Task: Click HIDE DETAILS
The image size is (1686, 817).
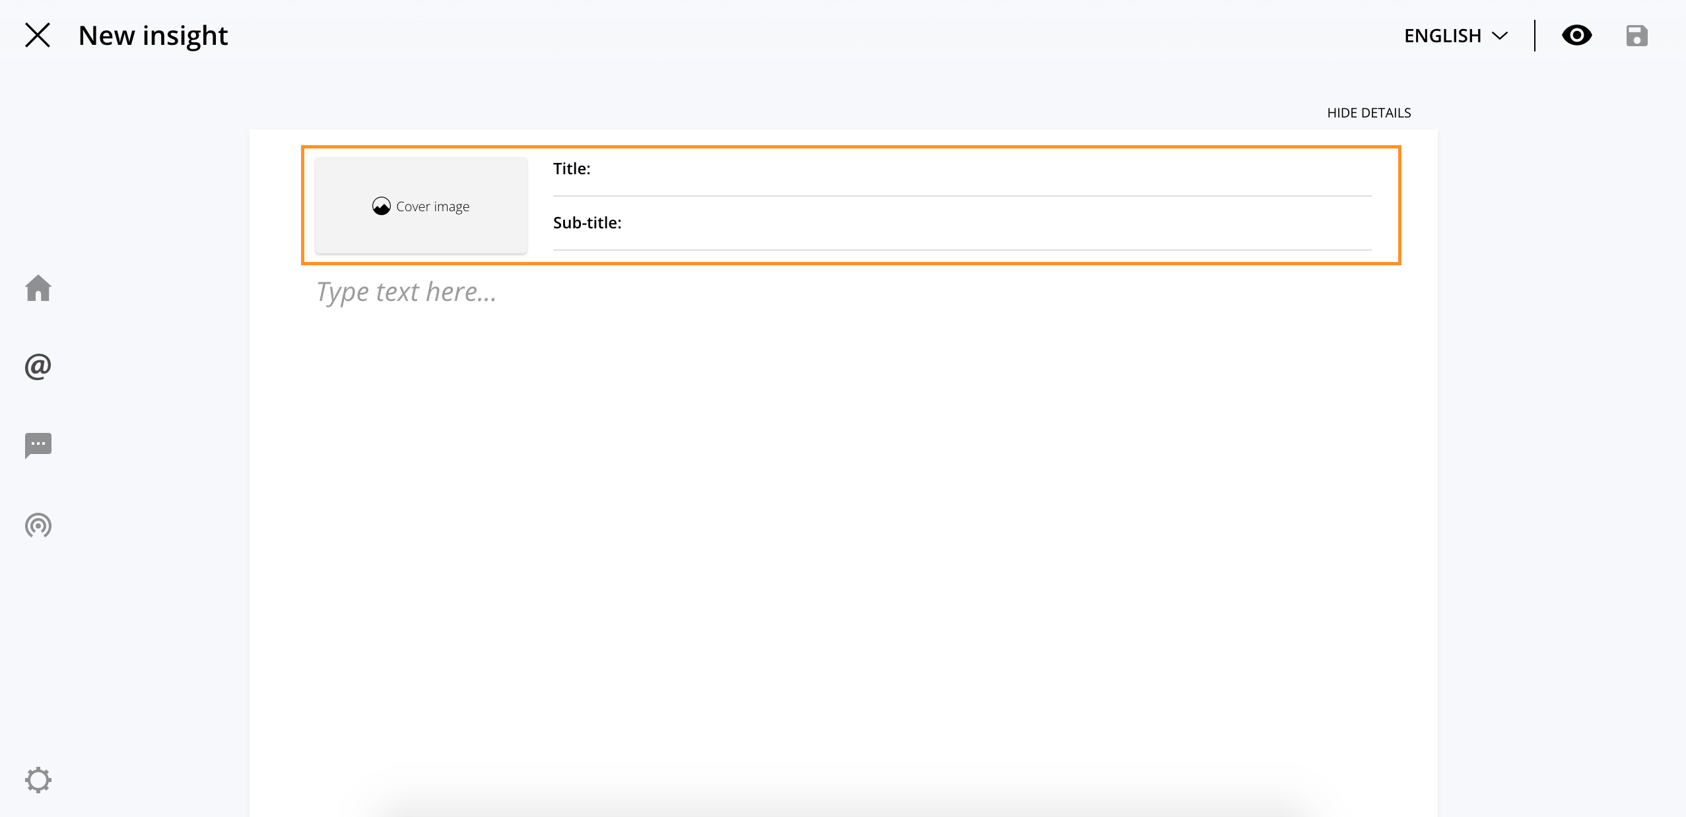Action: pos(1368,113)
